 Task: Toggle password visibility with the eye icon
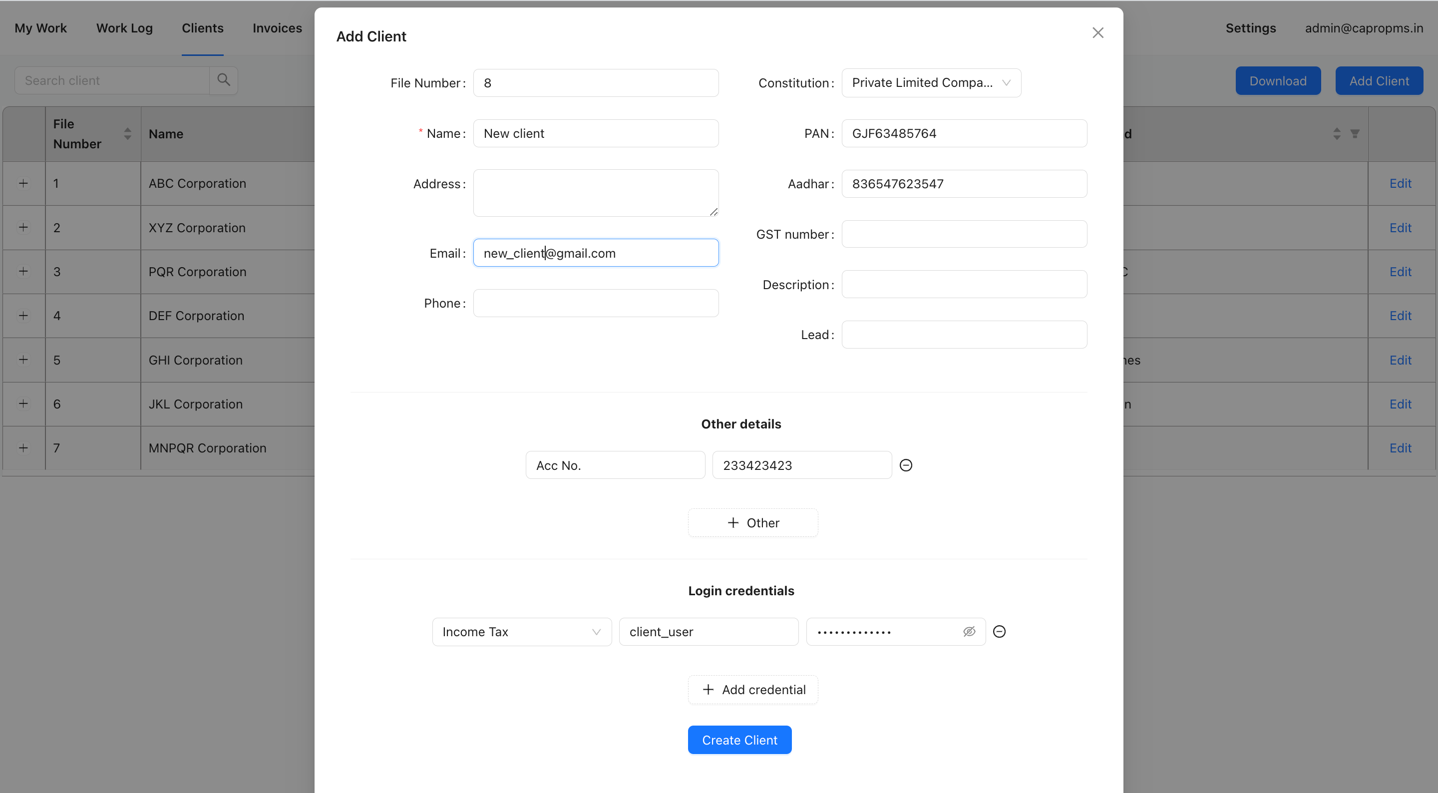tap(969, 631)
